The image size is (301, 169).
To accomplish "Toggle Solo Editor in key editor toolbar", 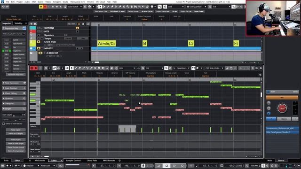I will click(32, 68).
